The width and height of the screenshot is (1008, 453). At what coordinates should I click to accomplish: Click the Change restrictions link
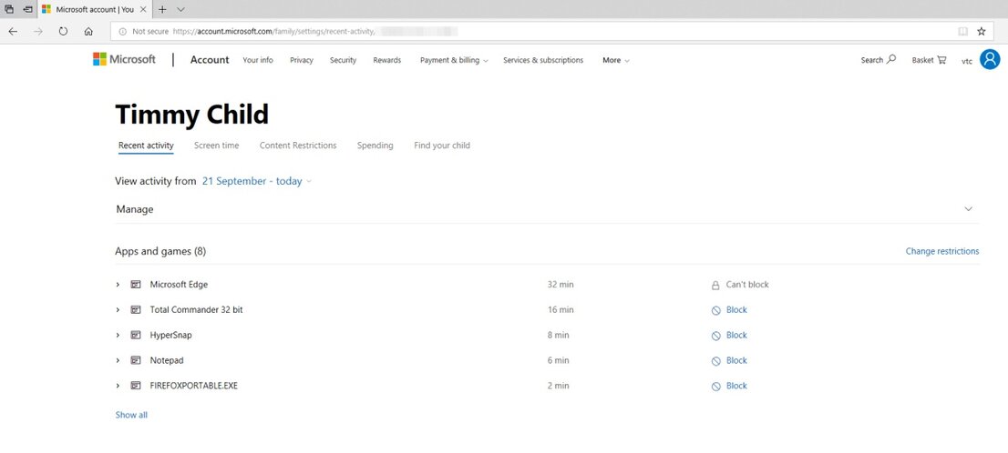click(x=941, y=251)
